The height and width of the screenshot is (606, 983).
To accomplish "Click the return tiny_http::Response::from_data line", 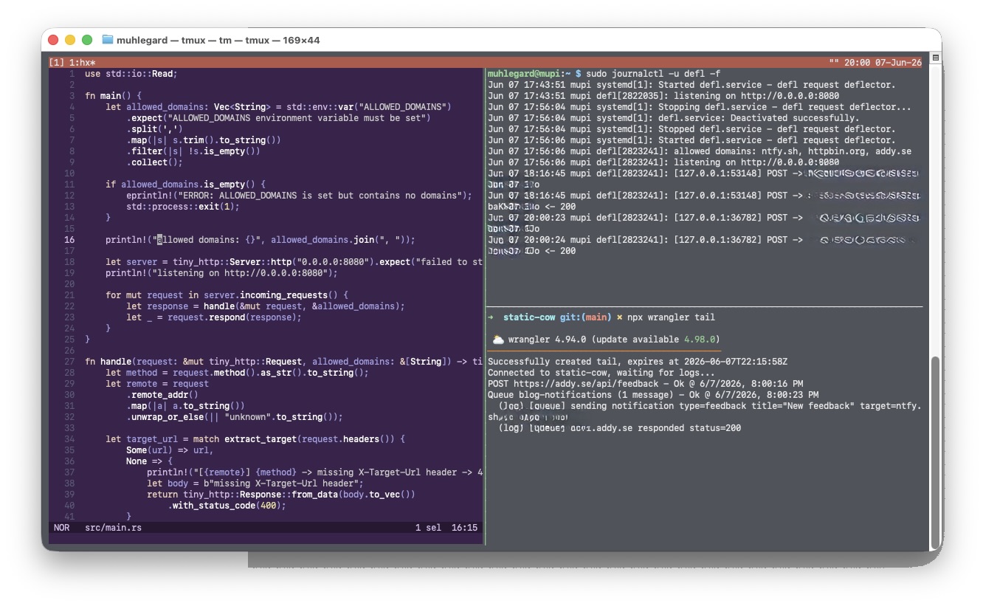I will 281,495.
